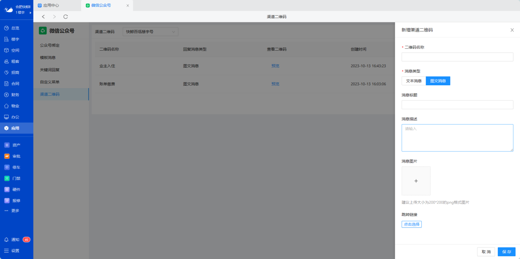Open the 报修 repair app icon
Image resolution: width=520 pixels, height=259 pixels.
7,200
